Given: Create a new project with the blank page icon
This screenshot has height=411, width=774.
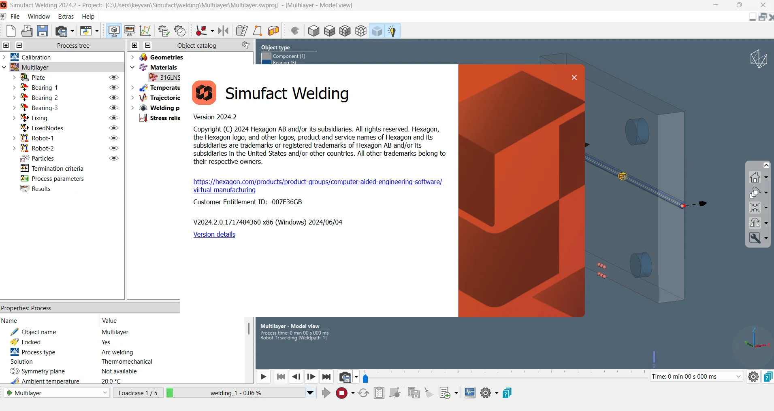Looking at the screenshot, I should click(11, 31).
